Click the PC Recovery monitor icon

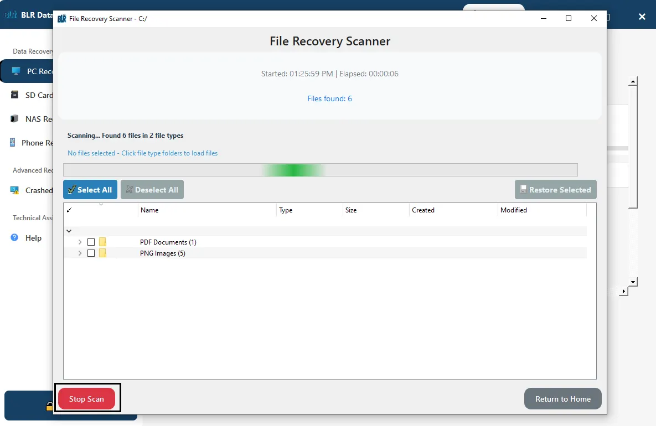click(x=16, y=71)
